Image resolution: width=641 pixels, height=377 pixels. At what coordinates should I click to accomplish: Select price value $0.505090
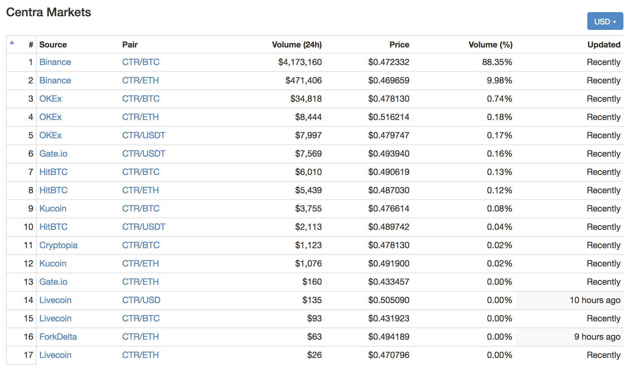click(x=389, y=300)
